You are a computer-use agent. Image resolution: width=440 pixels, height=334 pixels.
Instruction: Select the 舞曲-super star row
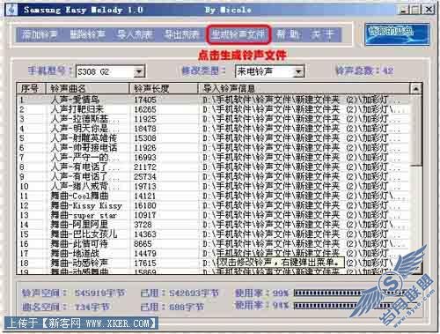[214, 215]
